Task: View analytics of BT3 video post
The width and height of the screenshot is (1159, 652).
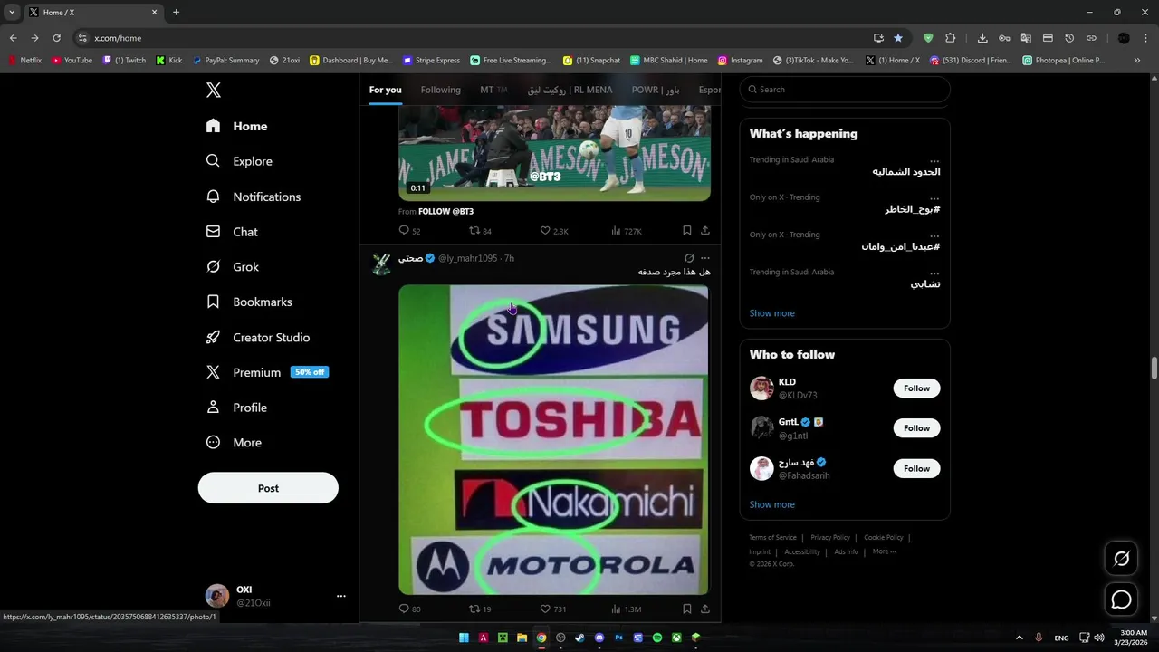Action: tap(627, 231)
